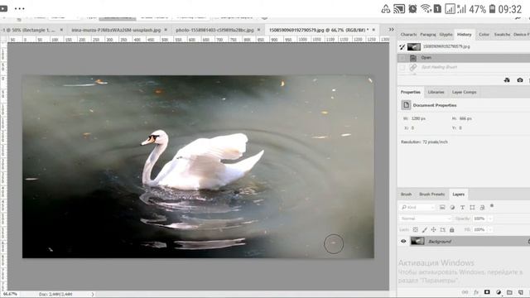Toggle layer filter on/off switch dot
The width and height of the screenshot is (530, 298).
click(x=492, y=206)
